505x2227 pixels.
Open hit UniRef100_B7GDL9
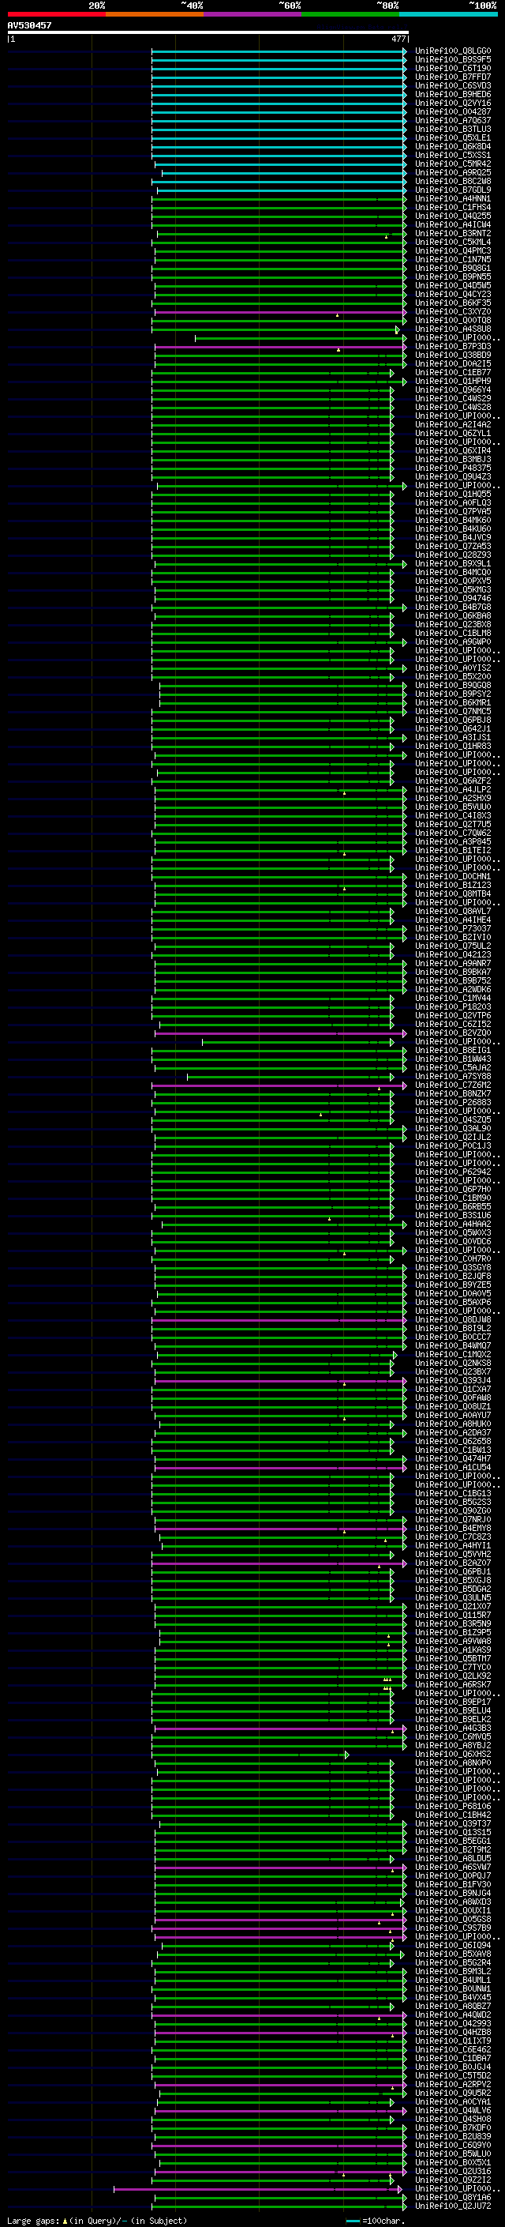coord(452,190)
